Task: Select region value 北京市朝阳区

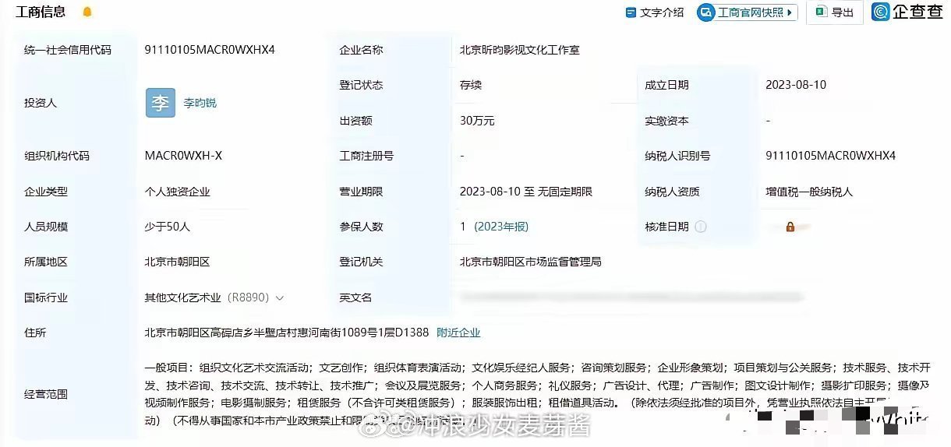Action: (x=177, y=262)
